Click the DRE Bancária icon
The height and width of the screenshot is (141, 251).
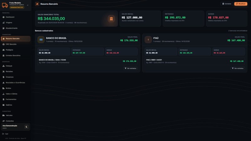(3, 44)
